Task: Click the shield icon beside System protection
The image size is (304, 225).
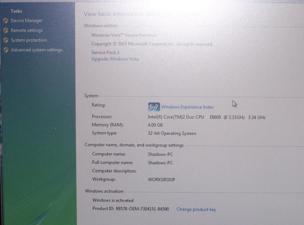Action: [6, 40]
